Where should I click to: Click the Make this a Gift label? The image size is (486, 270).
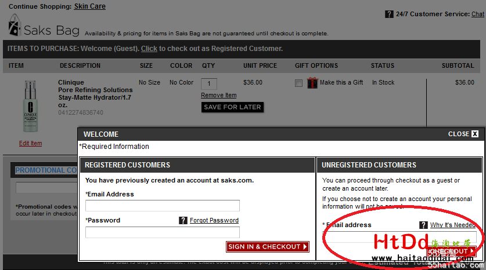click(x=341, y=83)
